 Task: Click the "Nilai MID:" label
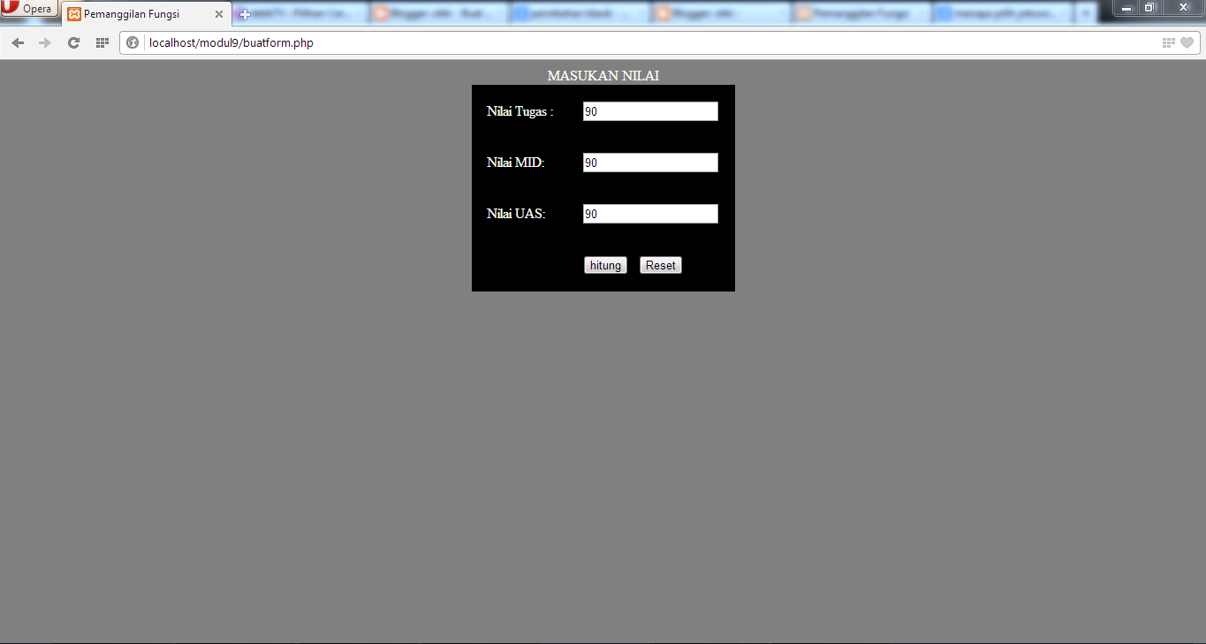coord(516,163)
